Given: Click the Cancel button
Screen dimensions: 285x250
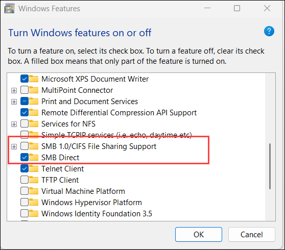Looking at the screenshot, I should coord(252,234).
